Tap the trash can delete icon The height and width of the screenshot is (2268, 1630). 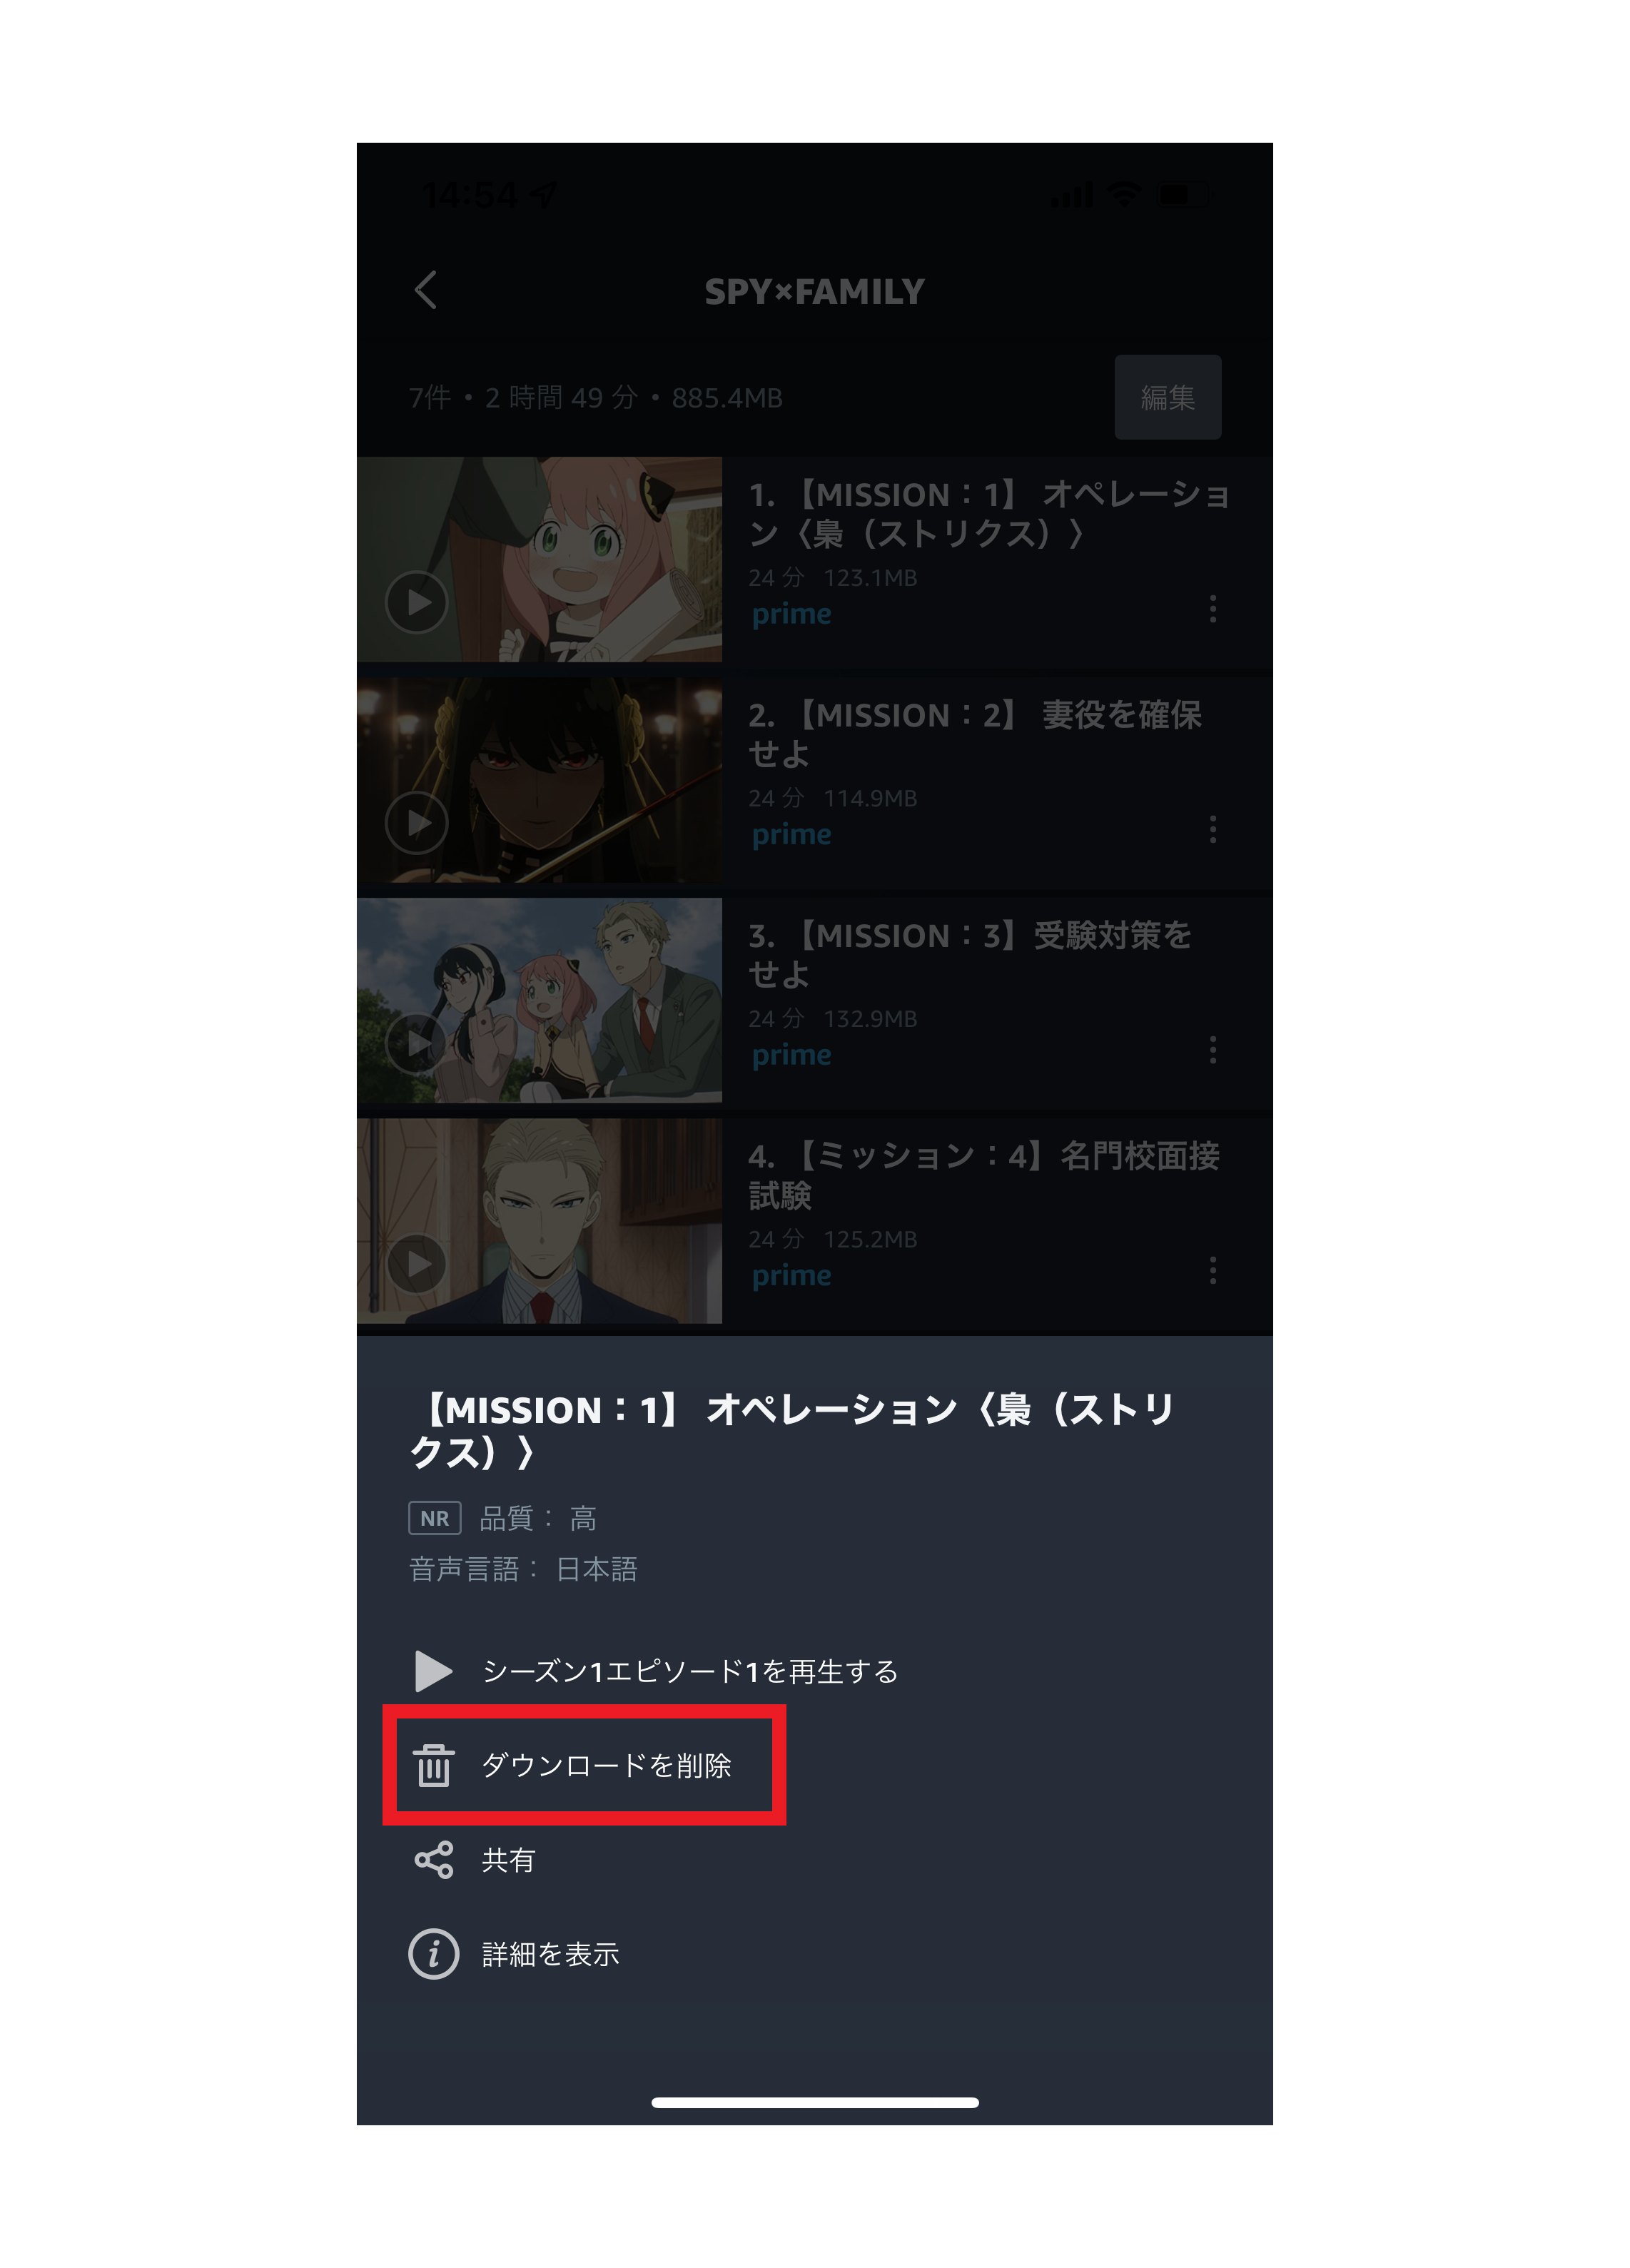(x=434, y=1765)
